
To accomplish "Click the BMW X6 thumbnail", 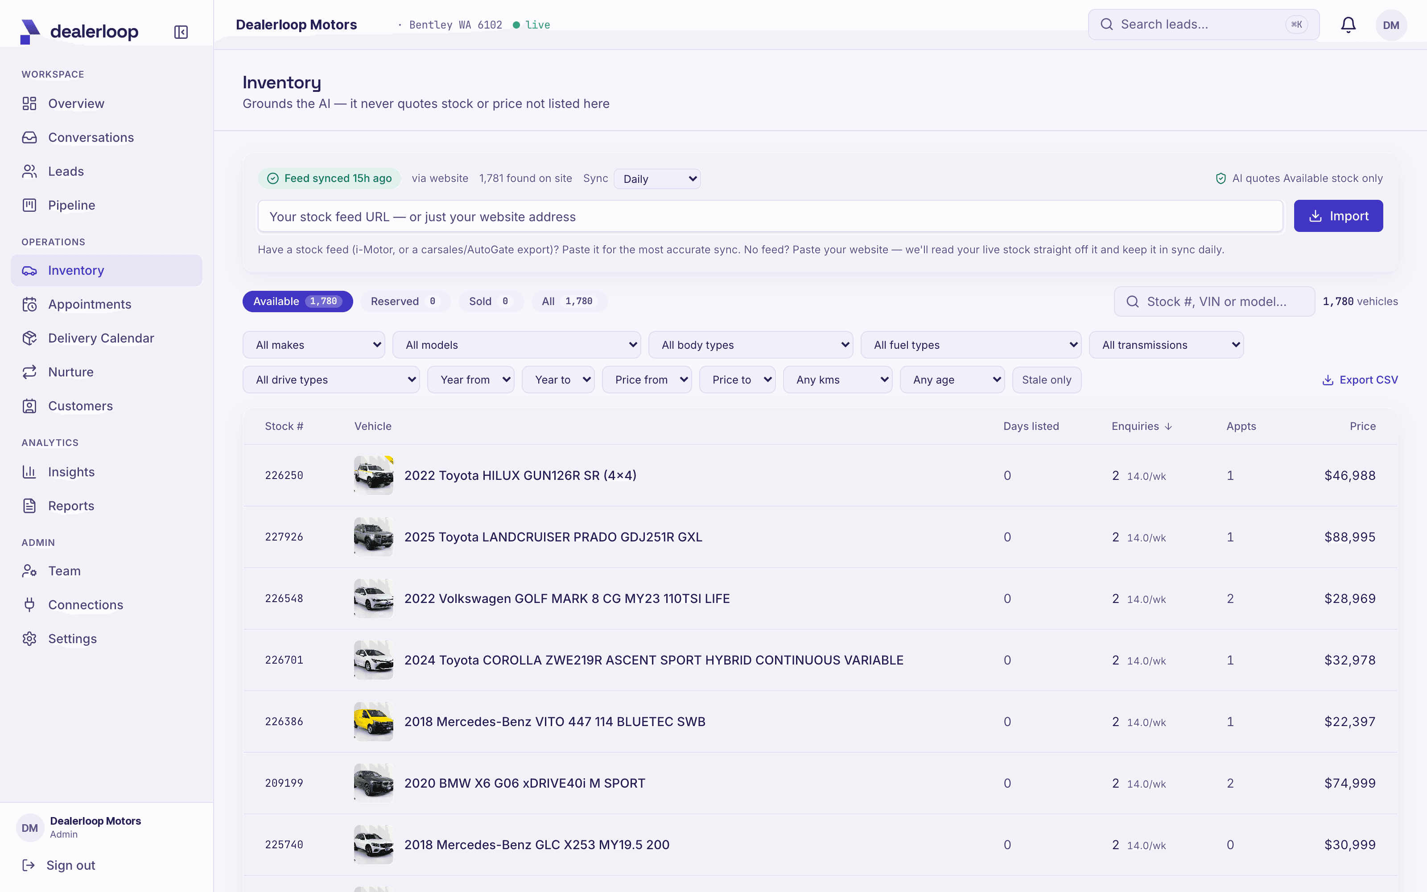I will tap(373, 784).
